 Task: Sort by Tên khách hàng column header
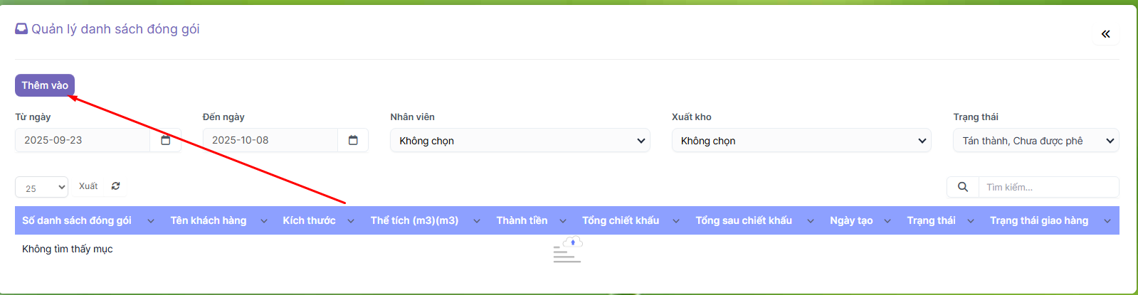click(x=208, y=220)
